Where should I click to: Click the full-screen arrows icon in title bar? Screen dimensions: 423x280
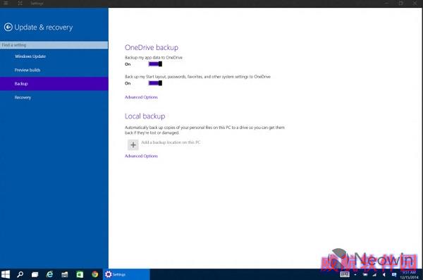20,4
